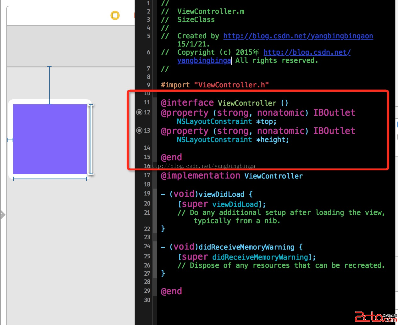Select the width constraint below purple view
Screen dimensions: 398x325
click(50, 179)
